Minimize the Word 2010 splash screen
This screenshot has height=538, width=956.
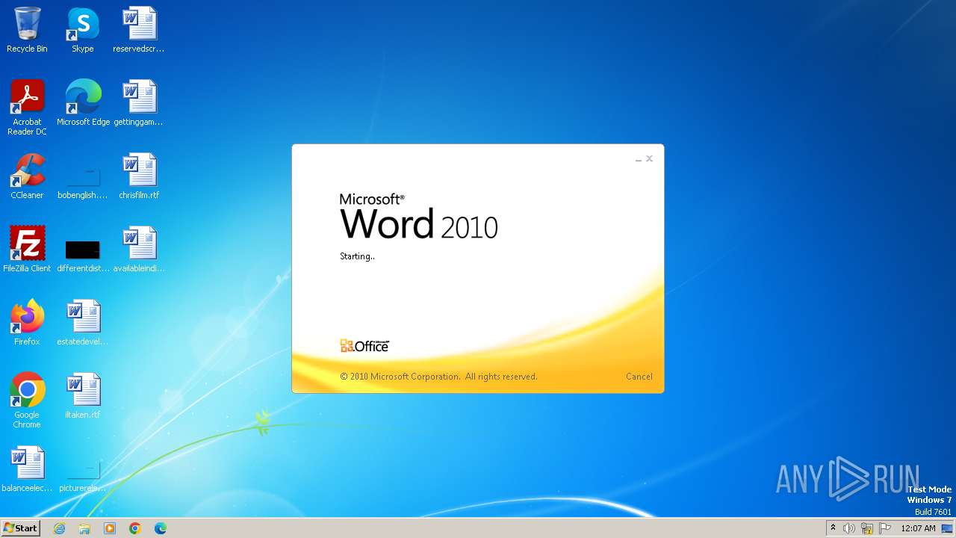click(639, 159)
